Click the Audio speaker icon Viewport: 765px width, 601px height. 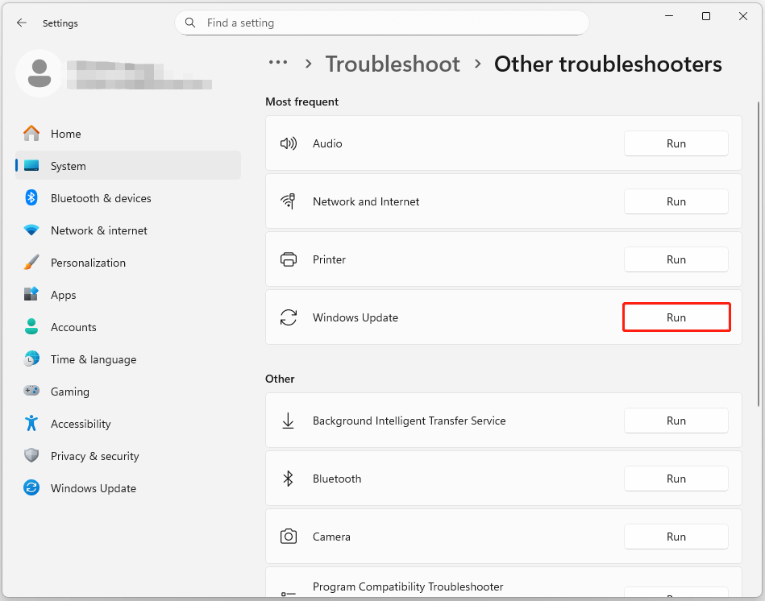point(289,143)
